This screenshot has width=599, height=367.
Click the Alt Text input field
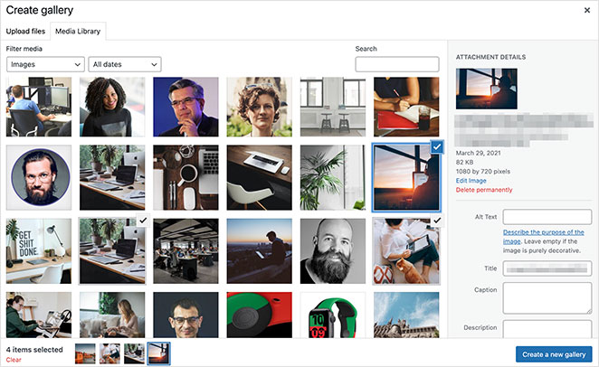click(547, 217)
